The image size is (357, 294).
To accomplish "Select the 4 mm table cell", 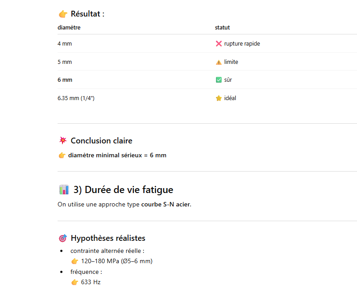I will coord(65,44).
